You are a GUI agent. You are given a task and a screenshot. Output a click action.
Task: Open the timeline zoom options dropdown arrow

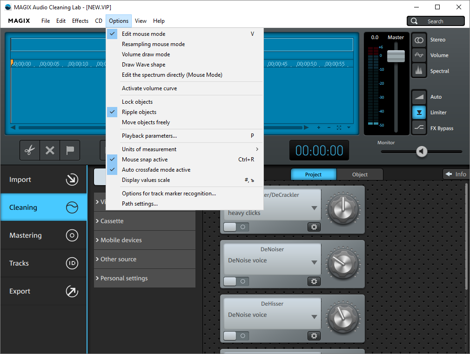click(x=349, y=127)
